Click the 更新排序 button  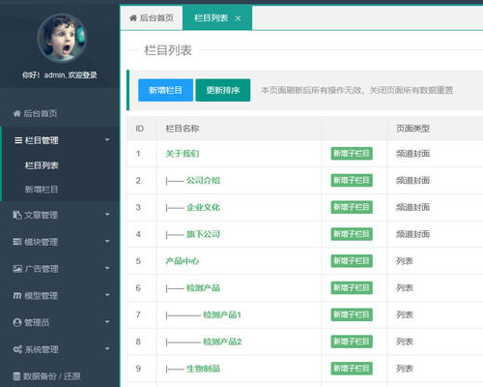click(x=223, y=90)
